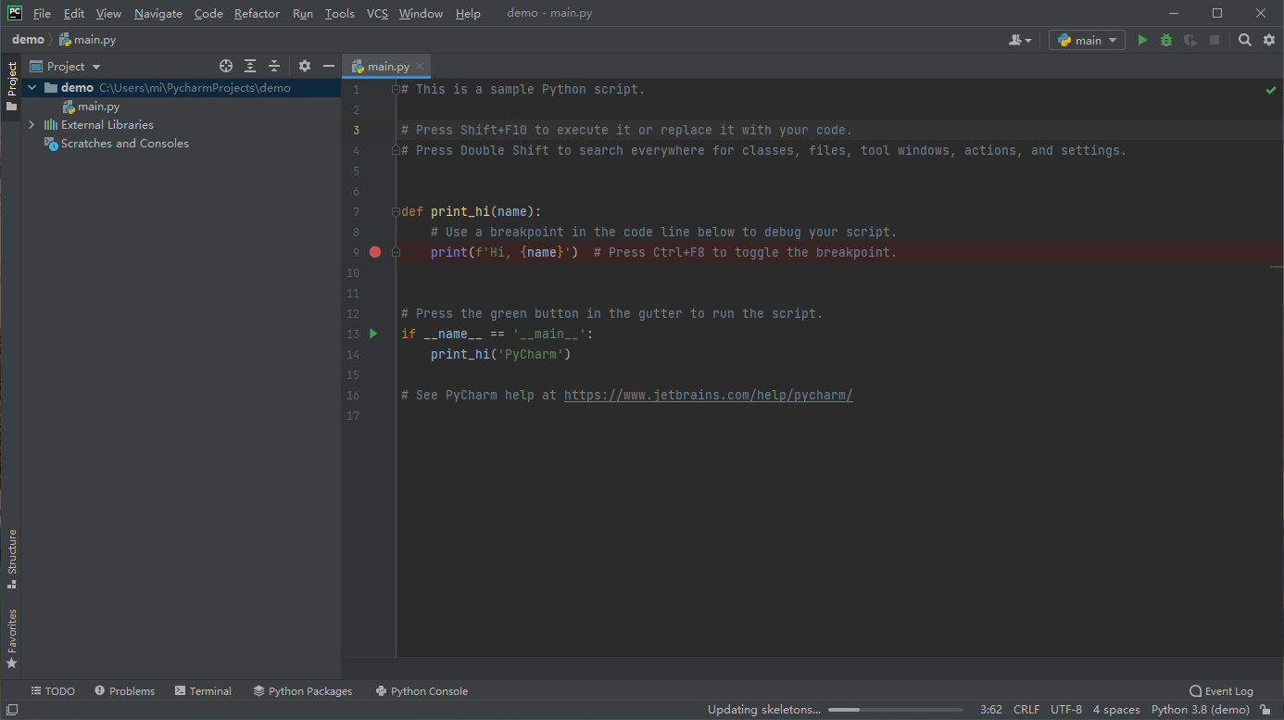Image resolution: width=1284 pixels, height=720 pixels.
Task: Open Search Everywhere magnifier icon
Action: [x=1245, y=40]
